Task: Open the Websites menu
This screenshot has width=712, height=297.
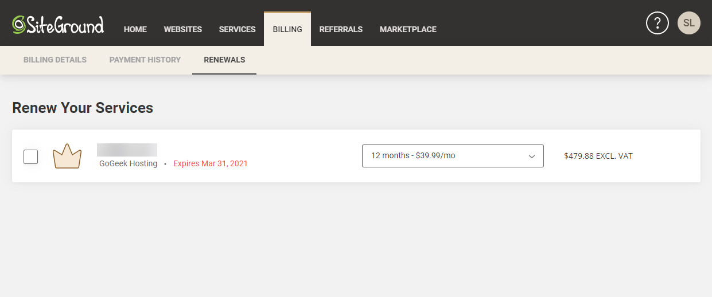Action: click(183, 29)
